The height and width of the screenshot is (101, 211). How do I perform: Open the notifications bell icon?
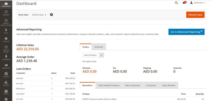point(184,3)
